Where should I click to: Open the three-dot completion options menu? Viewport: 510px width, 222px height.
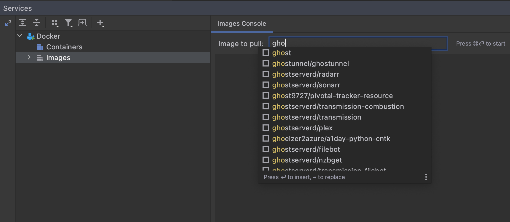coord(426,177)
